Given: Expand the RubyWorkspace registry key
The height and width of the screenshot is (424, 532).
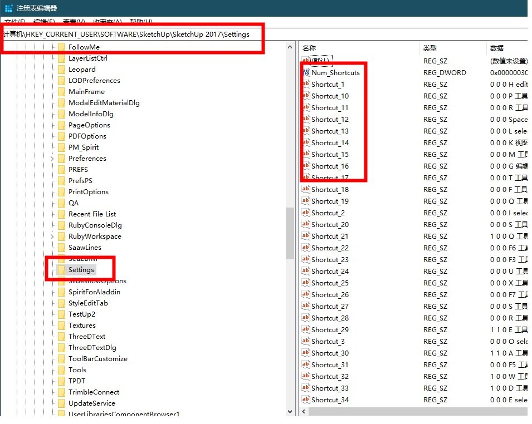Looking at the screenshot, I should [x=52, y=236].
